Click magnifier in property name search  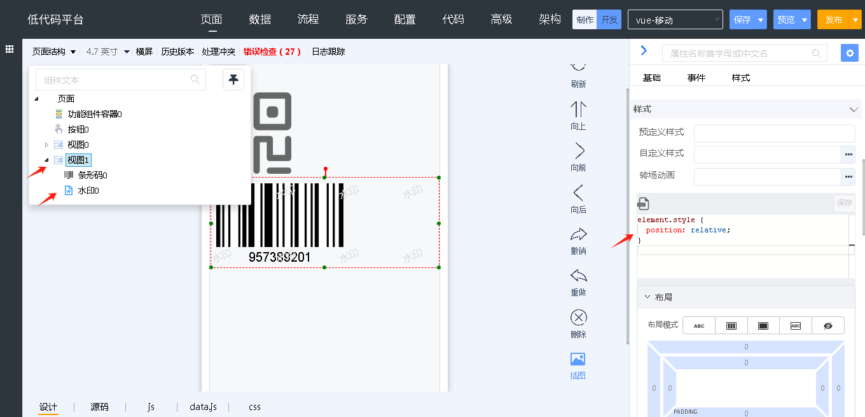817,53
